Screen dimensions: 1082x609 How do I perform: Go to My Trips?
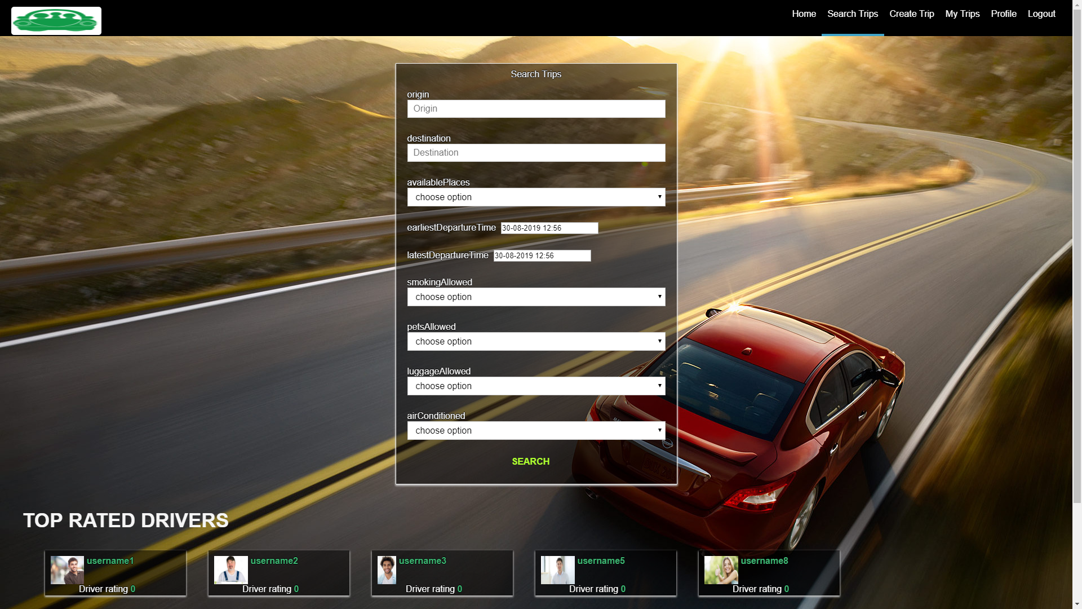pyautogui.click(x=962, y=14)
